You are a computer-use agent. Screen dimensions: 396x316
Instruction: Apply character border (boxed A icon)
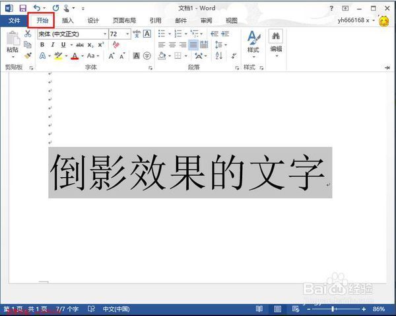(147, 34)
